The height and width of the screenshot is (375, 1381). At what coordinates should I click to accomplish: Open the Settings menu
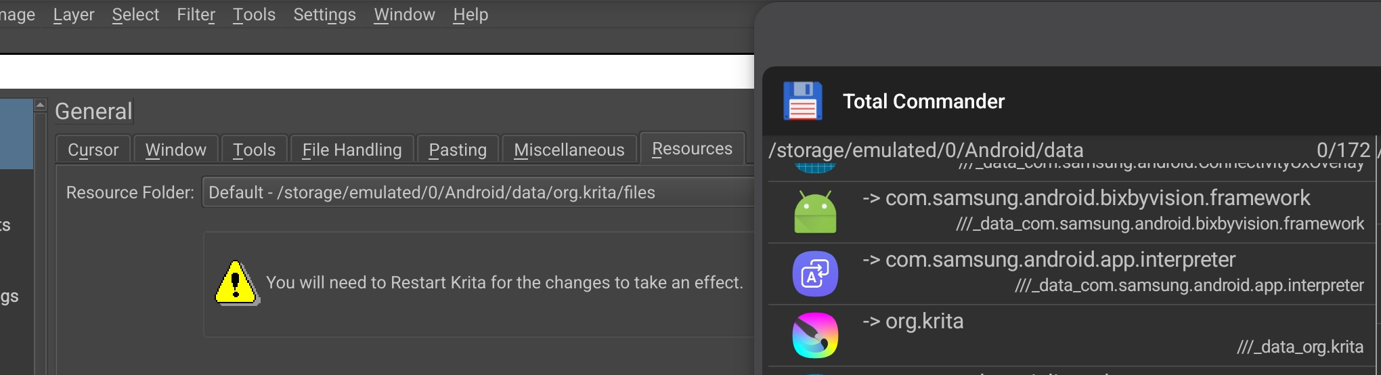click(x=324, y=15)
